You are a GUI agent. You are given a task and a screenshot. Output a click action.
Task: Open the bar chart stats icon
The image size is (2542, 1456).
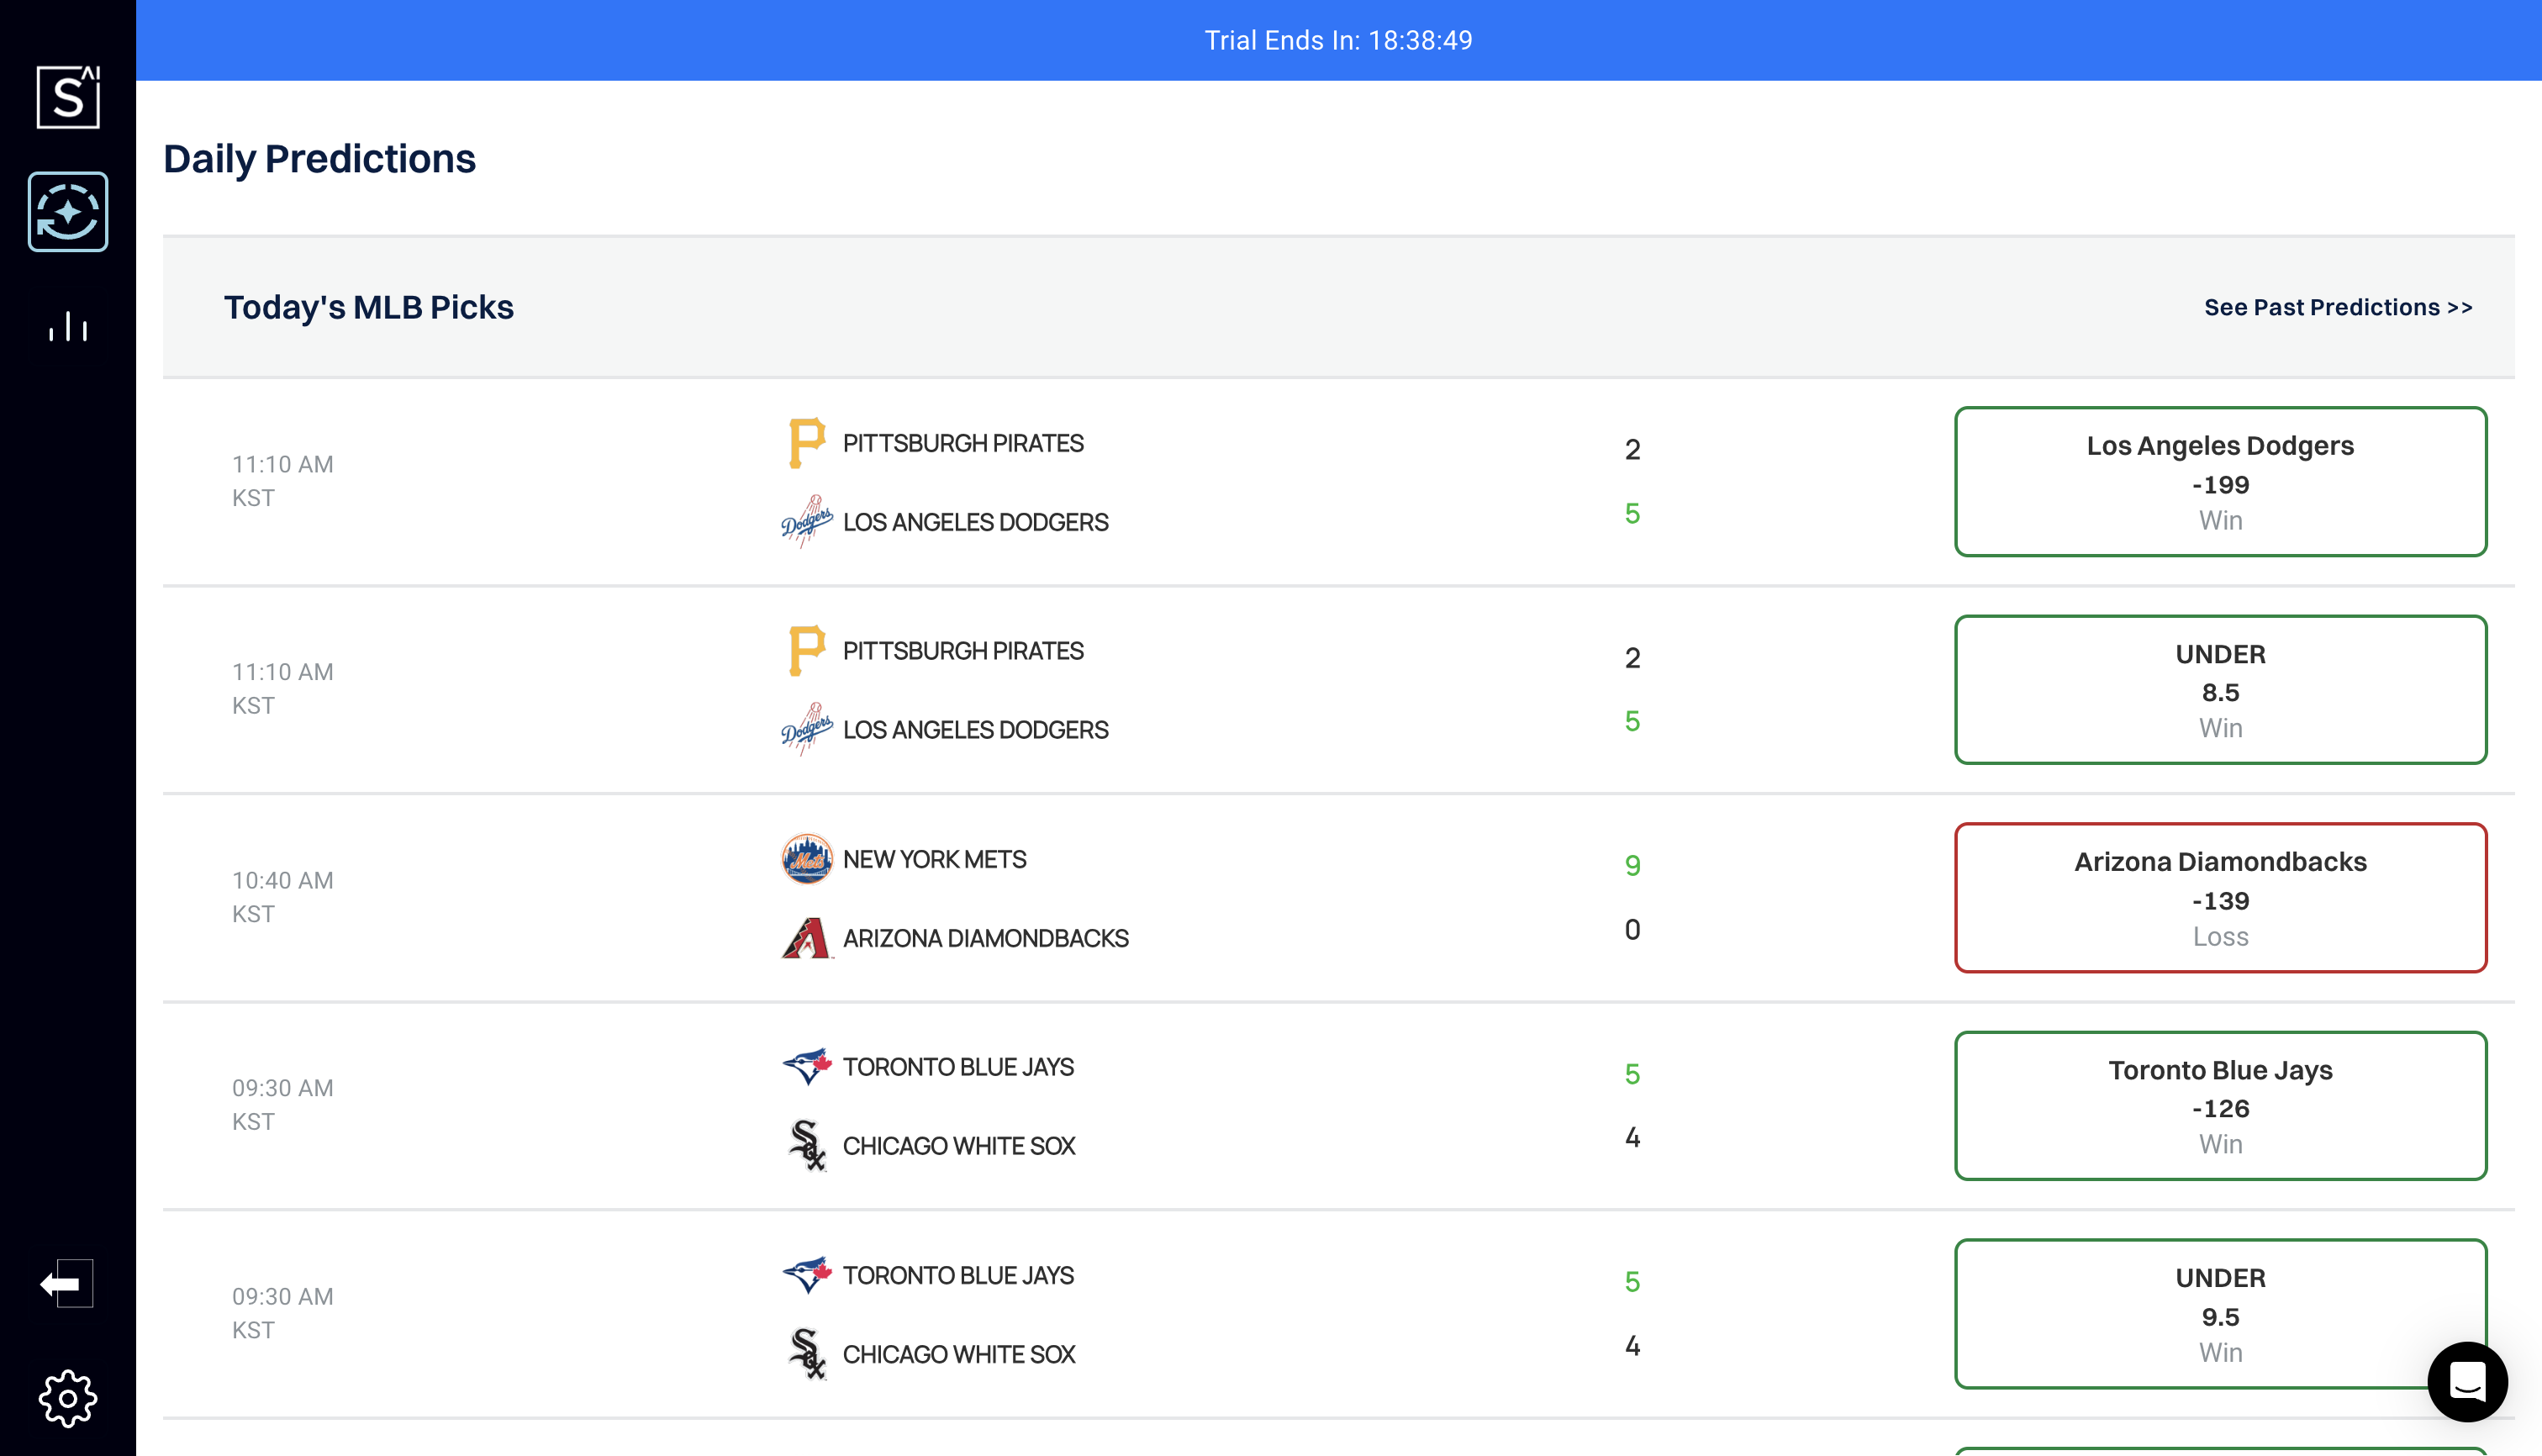(x=68, y=327)
